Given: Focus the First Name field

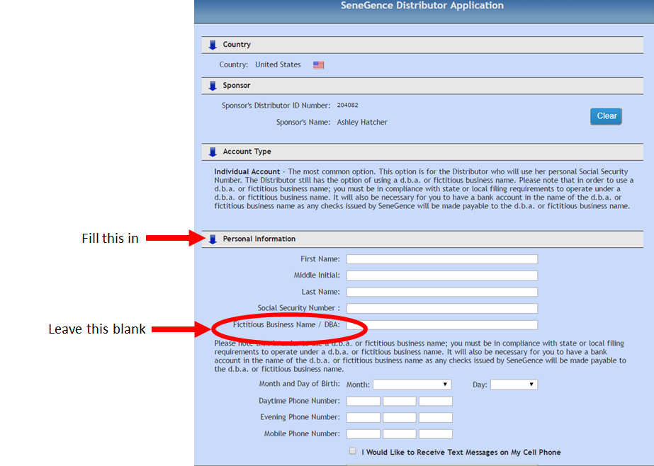Looking at the screenshot, I should (x=442, y=259).
